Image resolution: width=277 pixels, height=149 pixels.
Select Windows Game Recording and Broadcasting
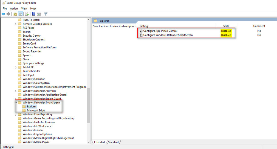[49, 118]
